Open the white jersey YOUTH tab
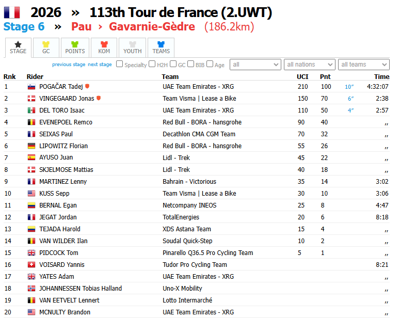This screenshot has width=400, height=318. point(133,47)
